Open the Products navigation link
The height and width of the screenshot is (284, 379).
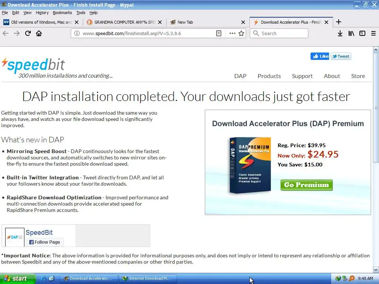269,76
